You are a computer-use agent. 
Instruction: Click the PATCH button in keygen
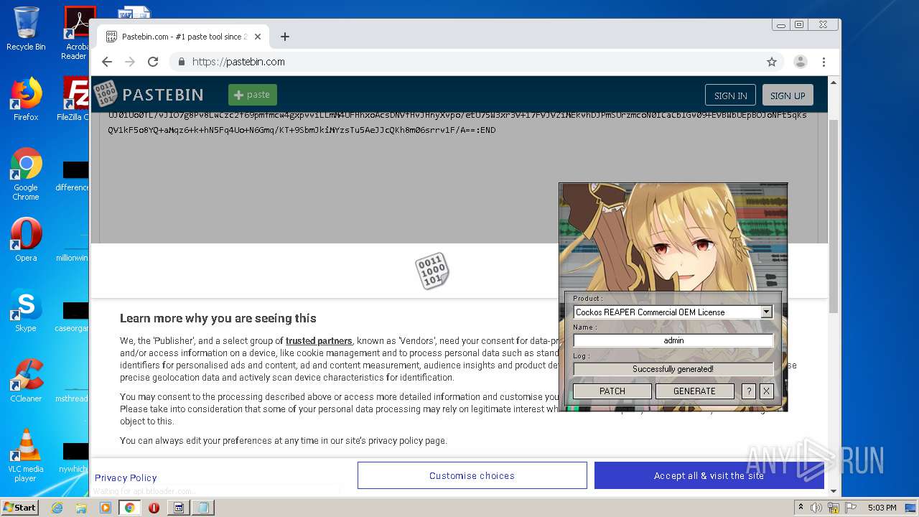click(x=612, y=391)
